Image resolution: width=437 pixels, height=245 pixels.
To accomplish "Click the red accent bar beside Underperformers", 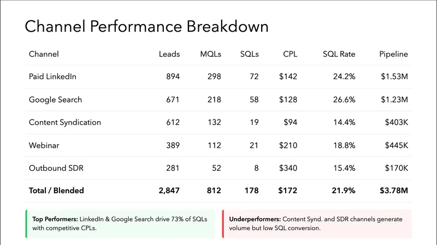I will (223, 224).
